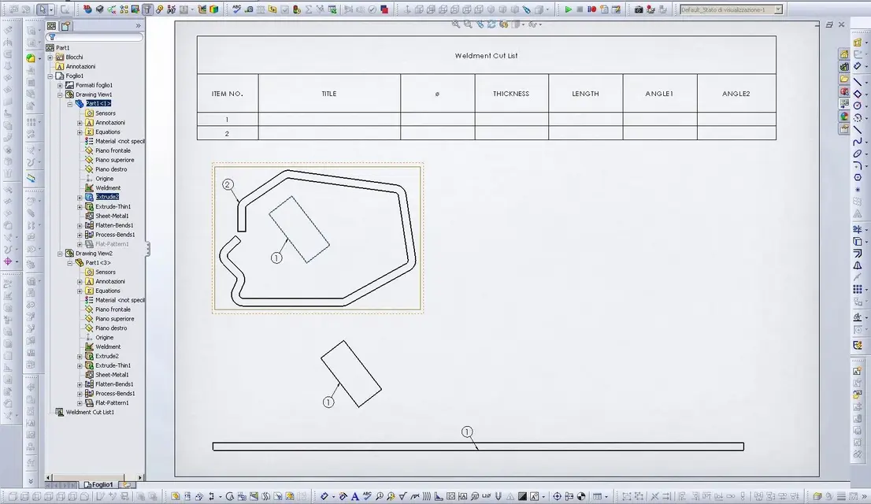Click the surface finish checkmark icon in bottom toolbar
Image resolution: width=871 pixels, height=504 pixels.
(402, 496)
